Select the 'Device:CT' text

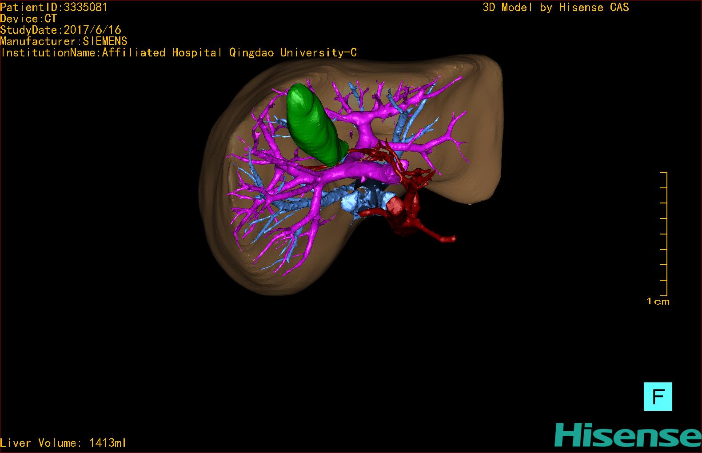[28, 19]
